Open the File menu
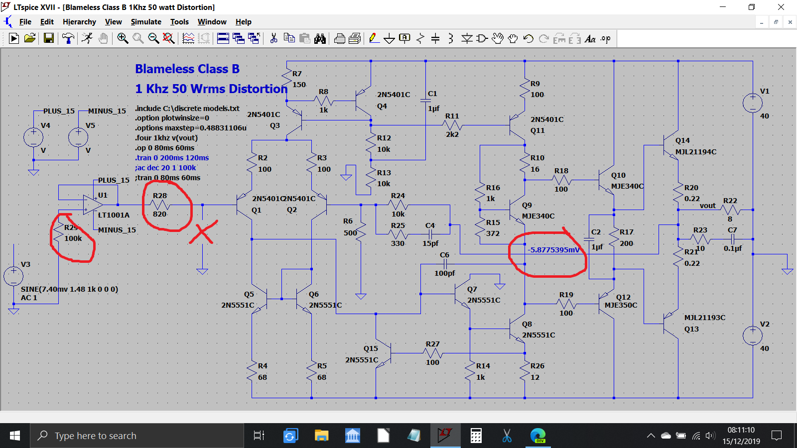This screenshot has height=448, width=797. coord(25,22)
